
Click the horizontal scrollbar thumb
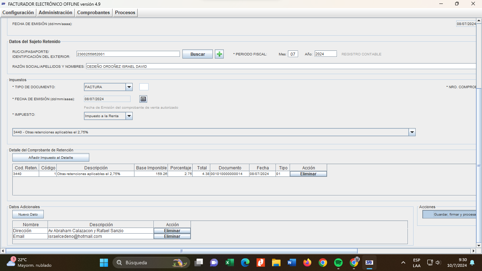[181, 251]
